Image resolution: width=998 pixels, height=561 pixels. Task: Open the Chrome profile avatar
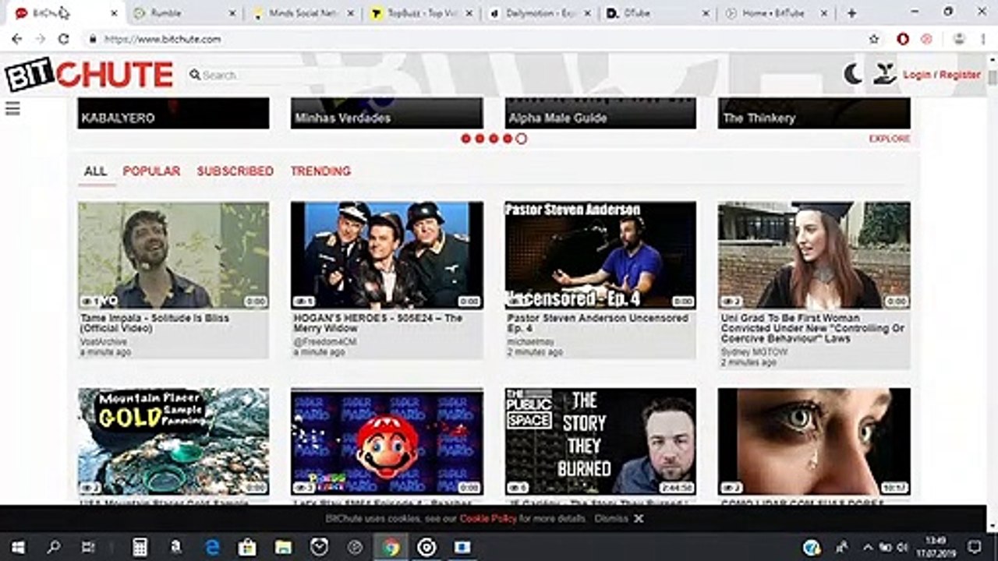(x=959, y=39)
